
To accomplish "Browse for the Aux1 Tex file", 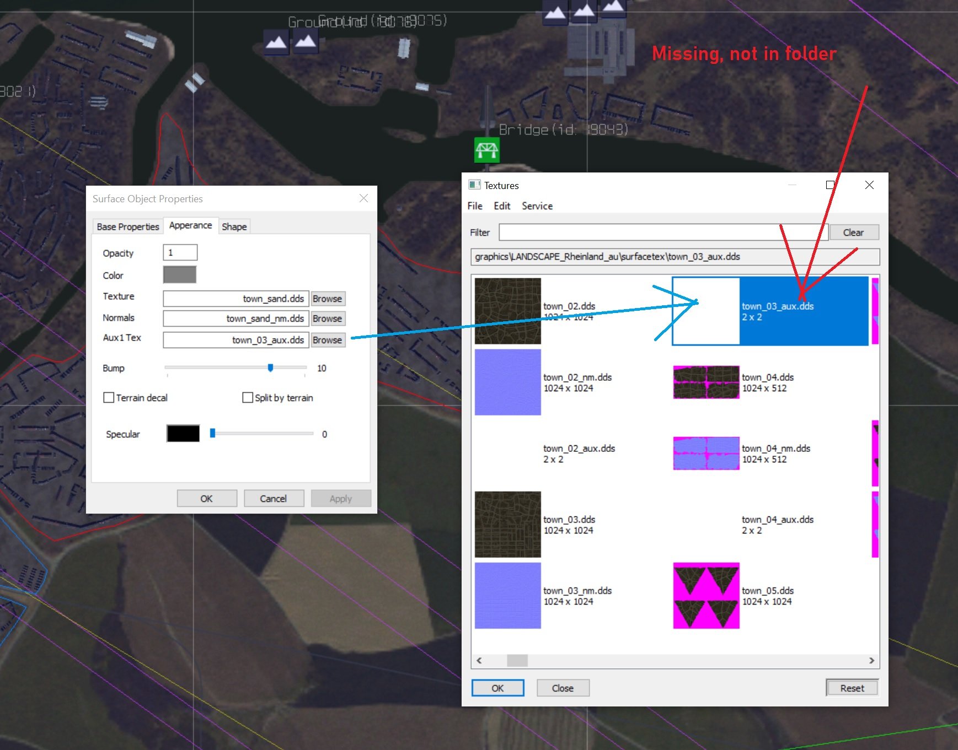I will (x=328, y=340).
